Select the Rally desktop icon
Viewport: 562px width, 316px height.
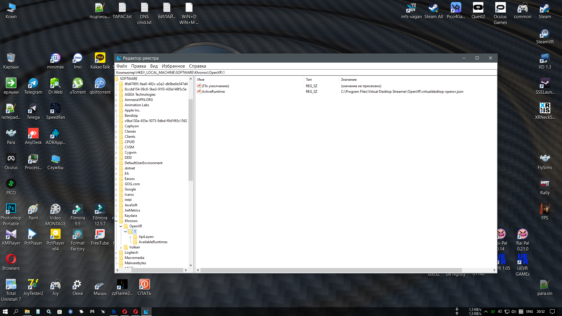(545, 187)
